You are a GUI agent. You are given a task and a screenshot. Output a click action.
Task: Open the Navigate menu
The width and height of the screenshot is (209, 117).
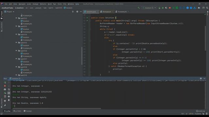pyautogui.click(x=22, y=4)
